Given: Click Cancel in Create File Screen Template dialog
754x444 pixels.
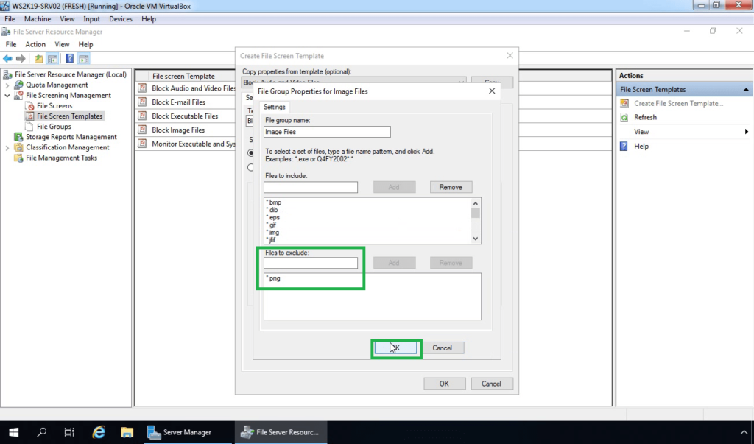Looking at the screenshot, I should pyautogui.click(x=491, y=384).
